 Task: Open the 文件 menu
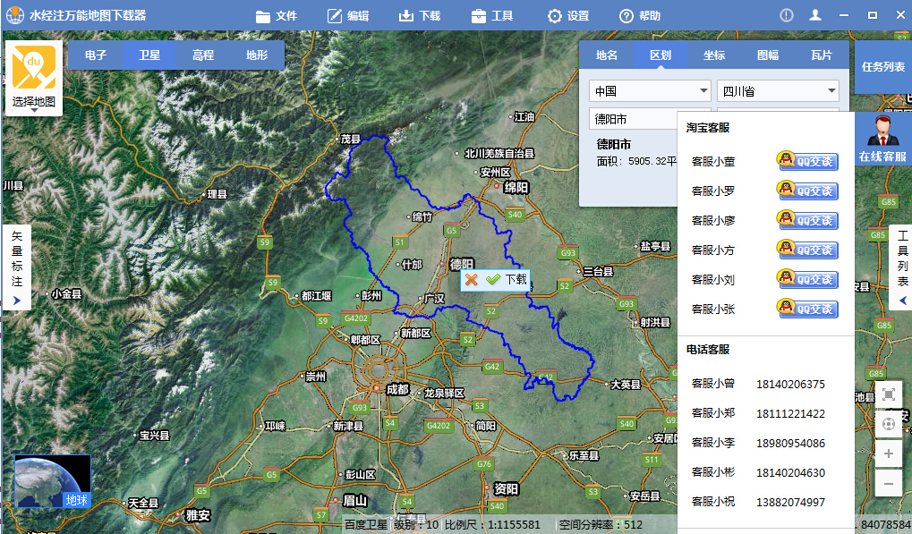[x=277, y=16]
